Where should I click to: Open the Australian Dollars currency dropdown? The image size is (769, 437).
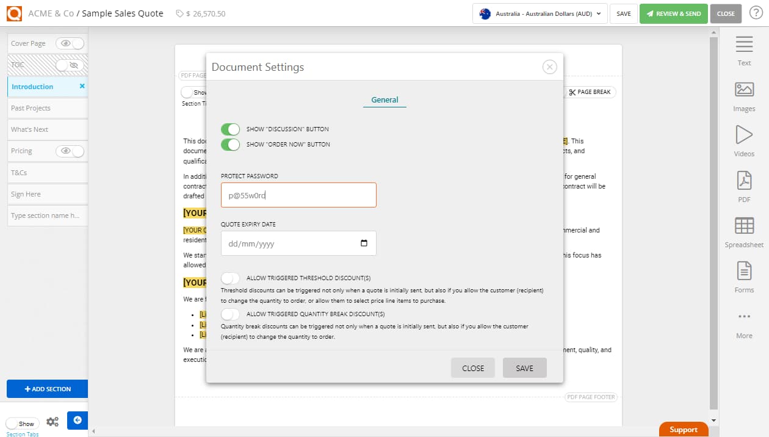pyautogui.click(x=540, y=13)
